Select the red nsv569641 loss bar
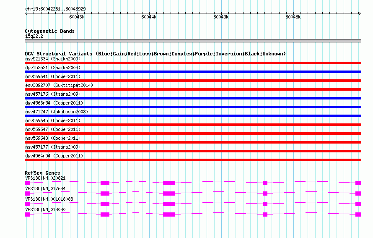The image size is (373, 238). pos(193,81)
